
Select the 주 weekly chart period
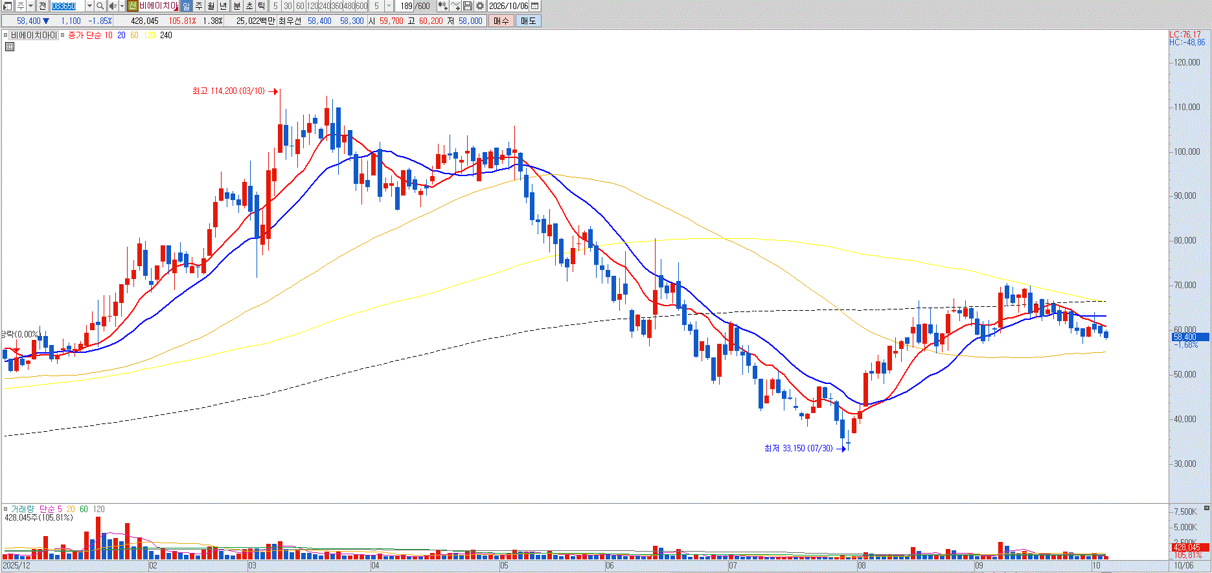click(x=199, y=6)
